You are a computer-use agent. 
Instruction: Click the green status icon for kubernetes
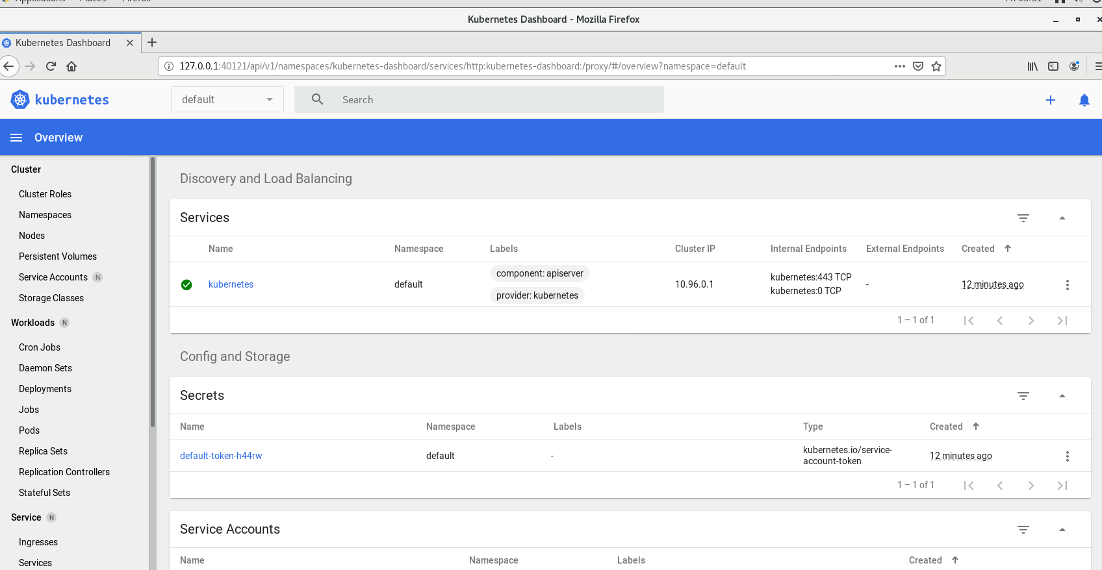[x=186, y=285]
